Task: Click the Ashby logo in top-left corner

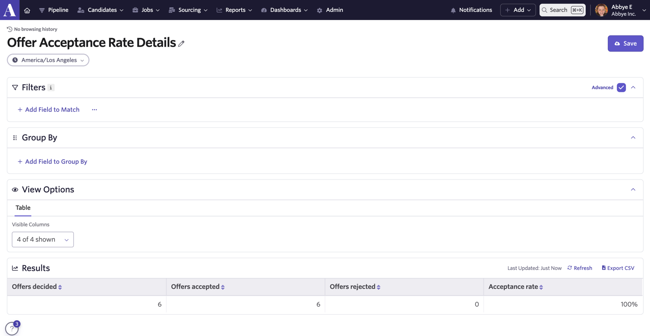Action: click(x=10, y=10)
